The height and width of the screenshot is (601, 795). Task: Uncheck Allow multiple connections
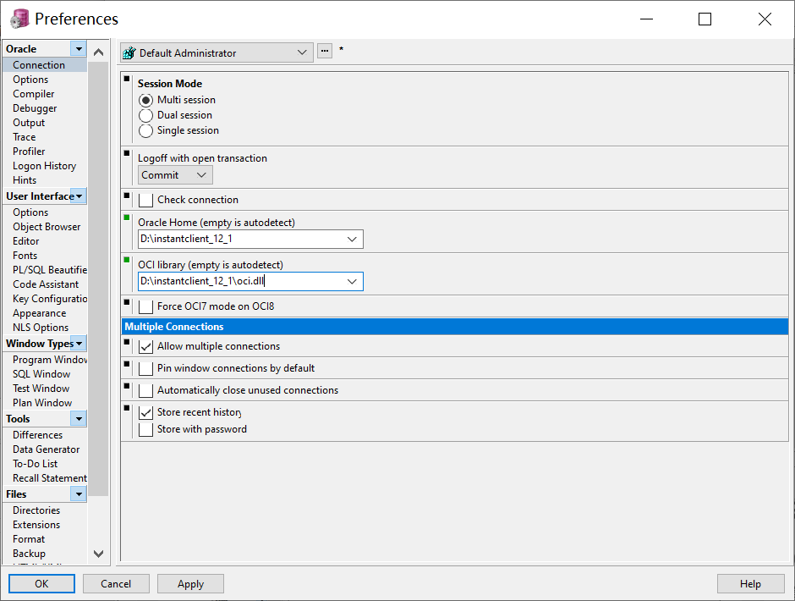click(145, 346)
